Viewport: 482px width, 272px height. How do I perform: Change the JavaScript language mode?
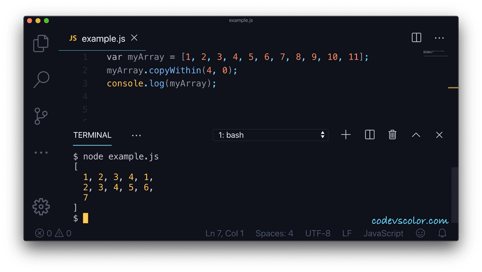tap(383, 233)
